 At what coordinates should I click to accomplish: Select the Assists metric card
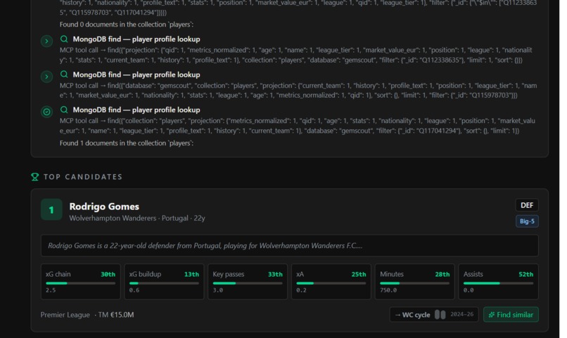pyautogui.click(x=498, y=282)
